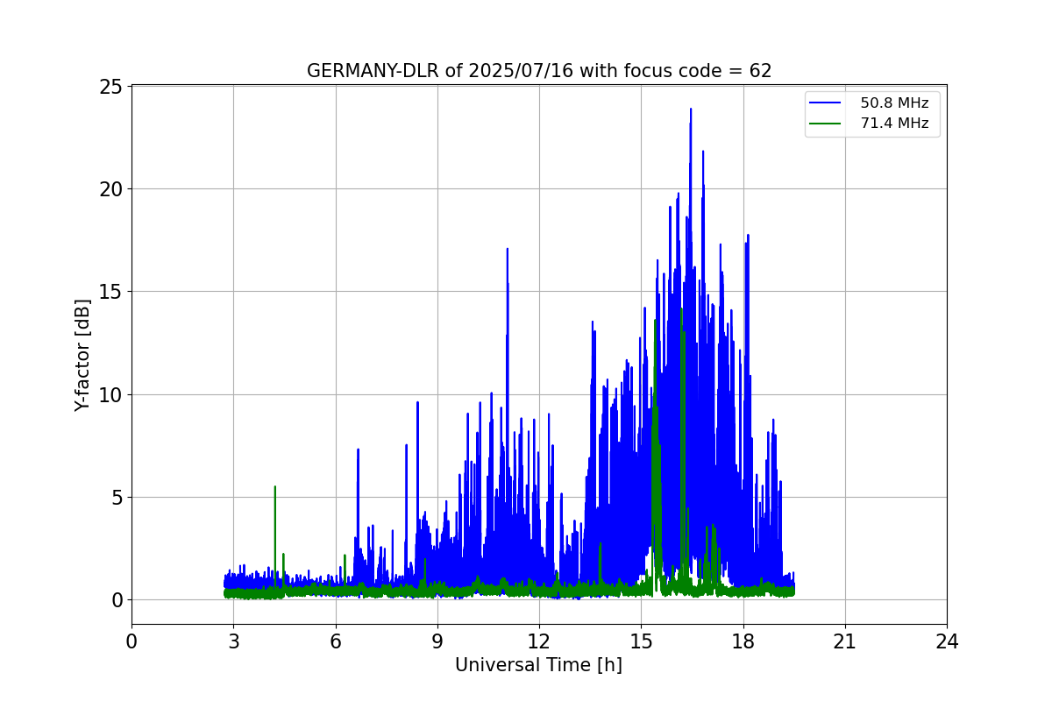The width and height of the screenshot is (1052, 701).
Task: Click x-axis tick label 3
Action: tap(233, 641)
